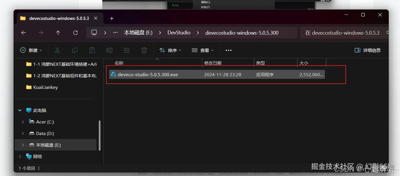The width and height of the screenshot is (400, 176).
Task: Click the Data (D:) drive icon
Action: [x=32, y=133]
